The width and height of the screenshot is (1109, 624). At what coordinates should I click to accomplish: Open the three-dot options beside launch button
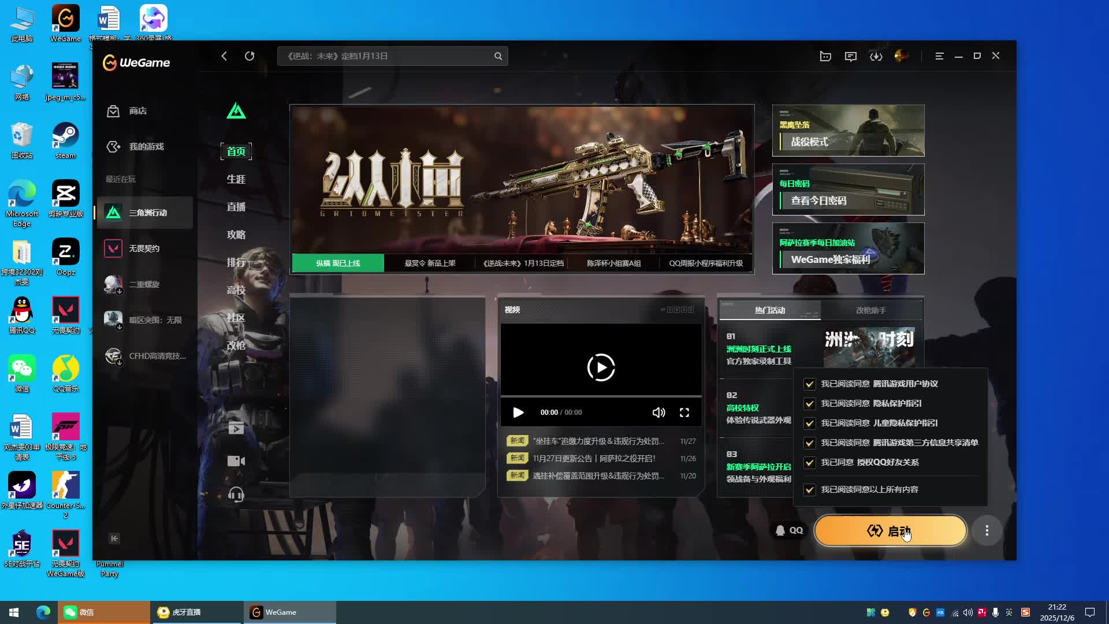coord(987,530)
